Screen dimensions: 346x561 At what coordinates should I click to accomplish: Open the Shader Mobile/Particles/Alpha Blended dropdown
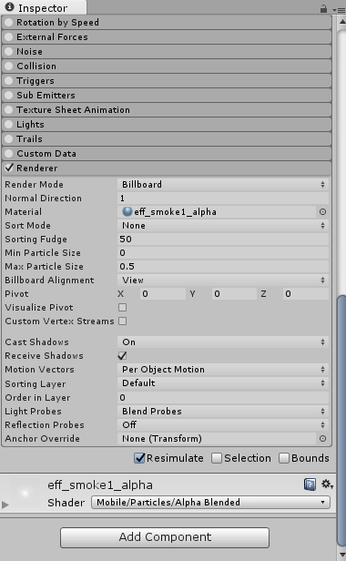pos(210,503)
